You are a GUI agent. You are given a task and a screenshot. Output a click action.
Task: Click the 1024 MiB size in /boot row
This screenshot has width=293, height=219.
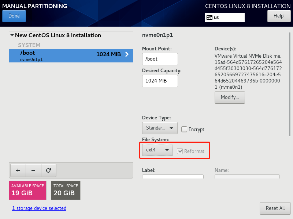click(108, 54)
